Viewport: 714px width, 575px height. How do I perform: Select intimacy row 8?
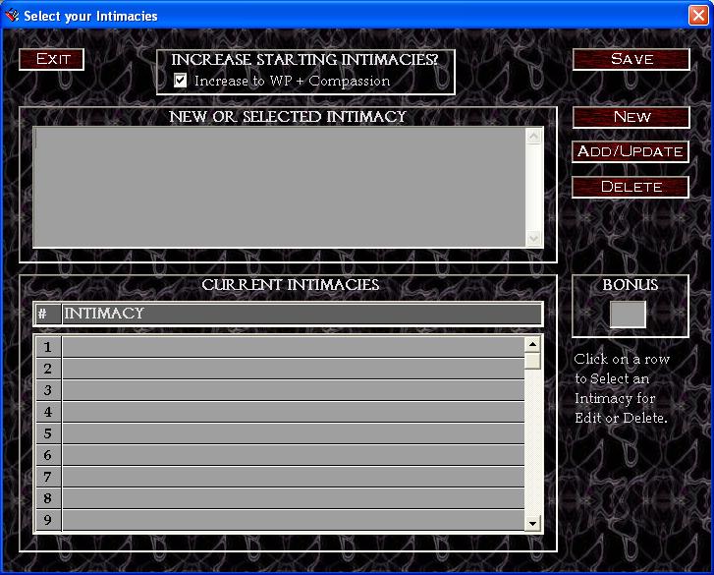tap(280, 498)
